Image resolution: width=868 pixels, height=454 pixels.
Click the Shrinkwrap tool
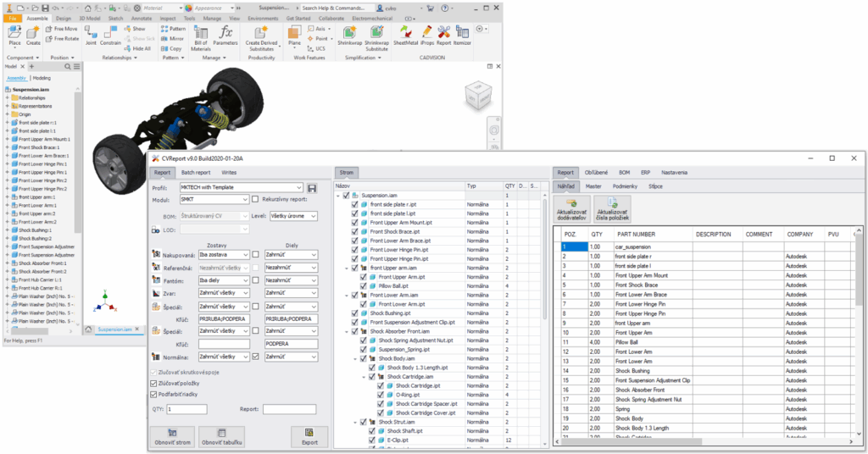[349, 36]
